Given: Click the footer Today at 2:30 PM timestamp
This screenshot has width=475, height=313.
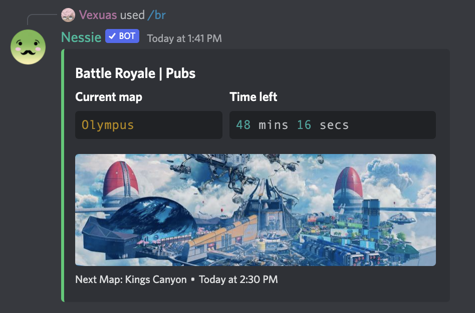Looking at the screenshot, I should pos(238,279).
